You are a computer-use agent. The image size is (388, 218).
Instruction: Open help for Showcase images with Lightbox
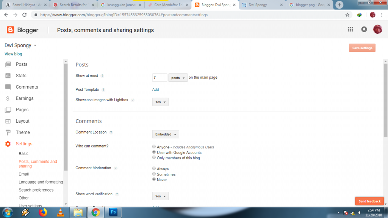[x=133, y=100]
